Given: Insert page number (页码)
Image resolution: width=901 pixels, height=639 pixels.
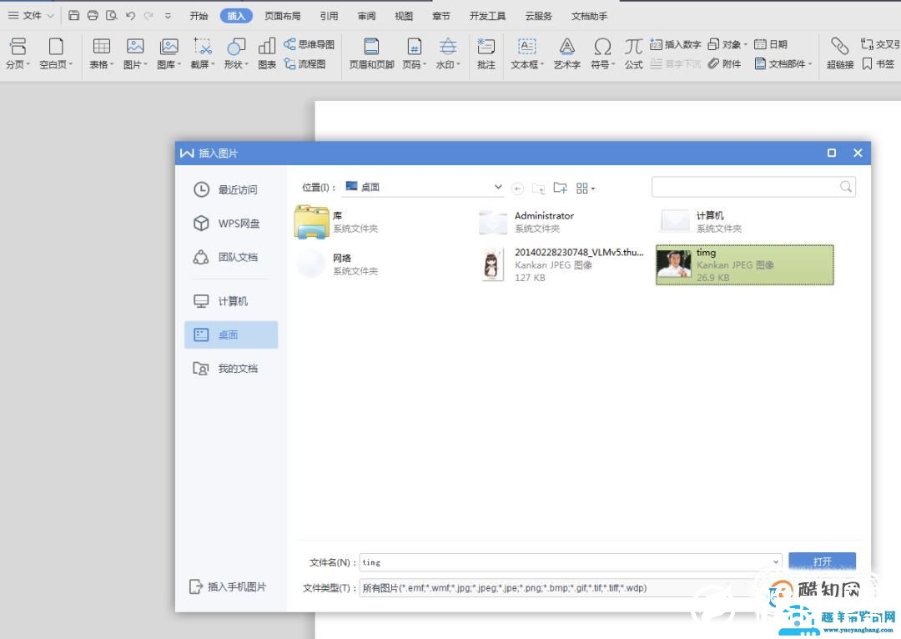Looking at the screenshot, I should coord(414,53).
